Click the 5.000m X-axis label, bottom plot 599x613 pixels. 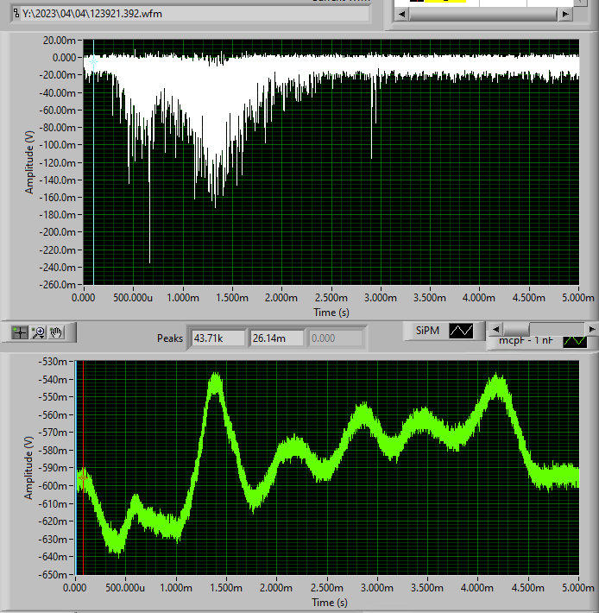click(x=578, y=588)
